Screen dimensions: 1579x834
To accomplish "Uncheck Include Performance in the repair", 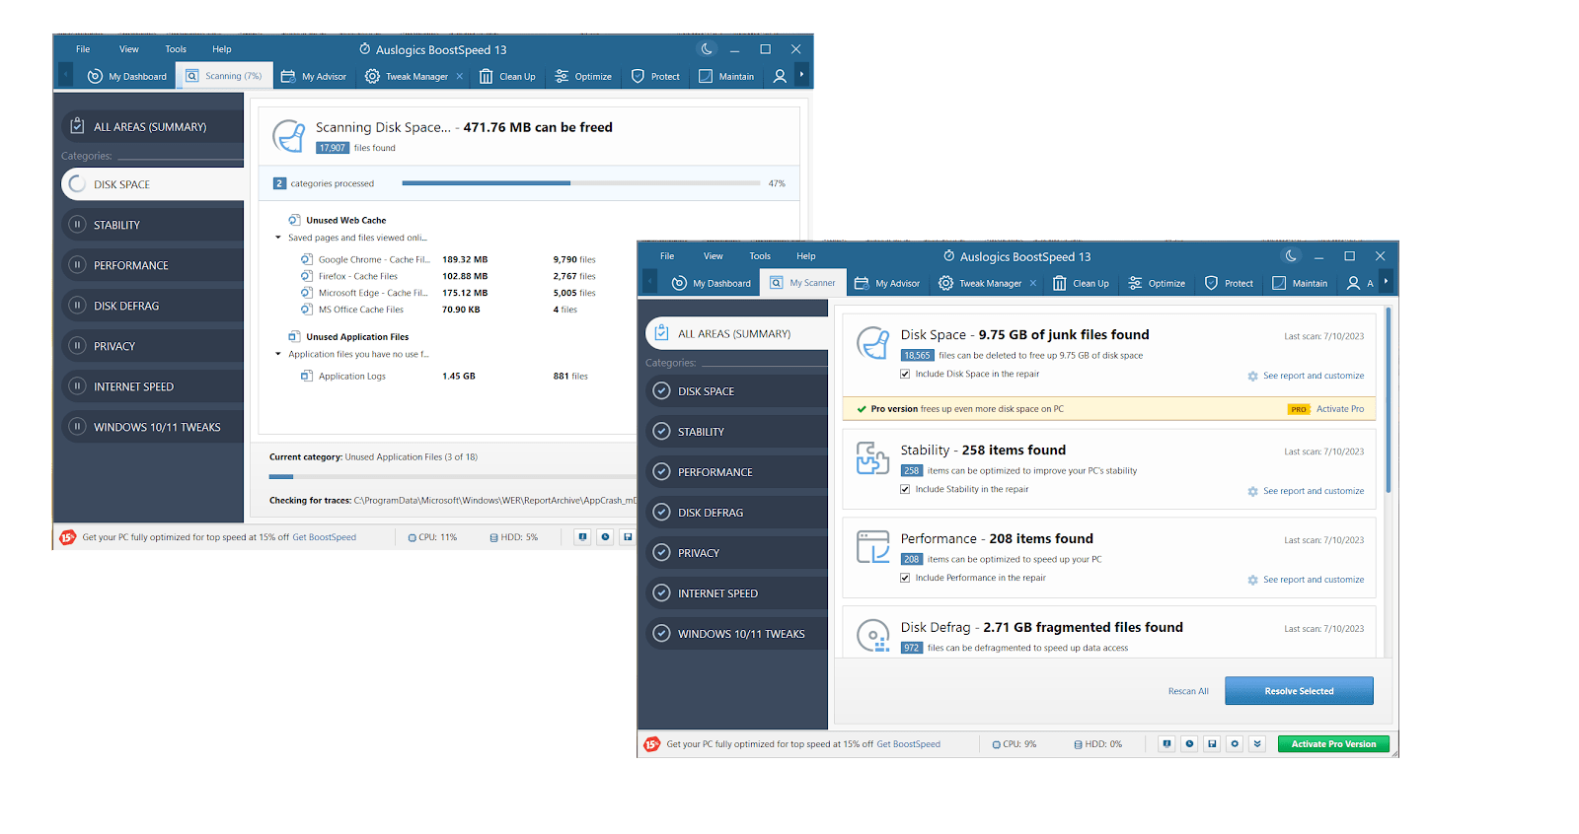I will pyautogui.click(x=905, y=579).
